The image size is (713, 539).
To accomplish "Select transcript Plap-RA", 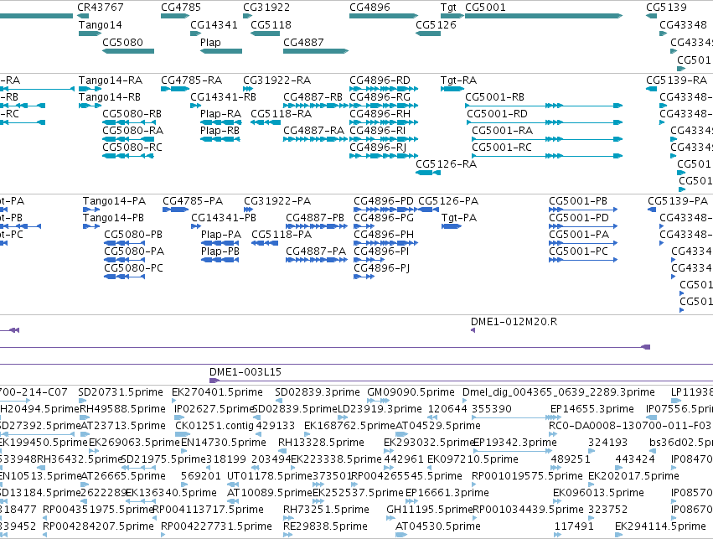I will [x=221, y=123].
